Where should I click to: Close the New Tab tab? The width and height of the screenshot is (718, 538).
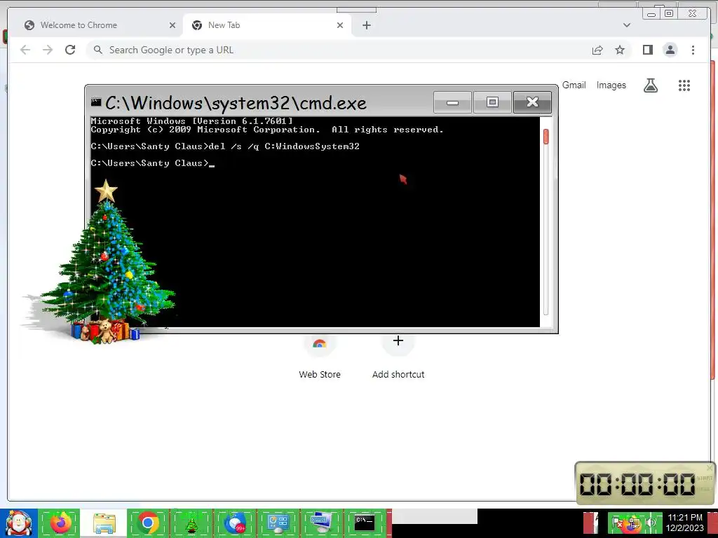tap(340, 26)
